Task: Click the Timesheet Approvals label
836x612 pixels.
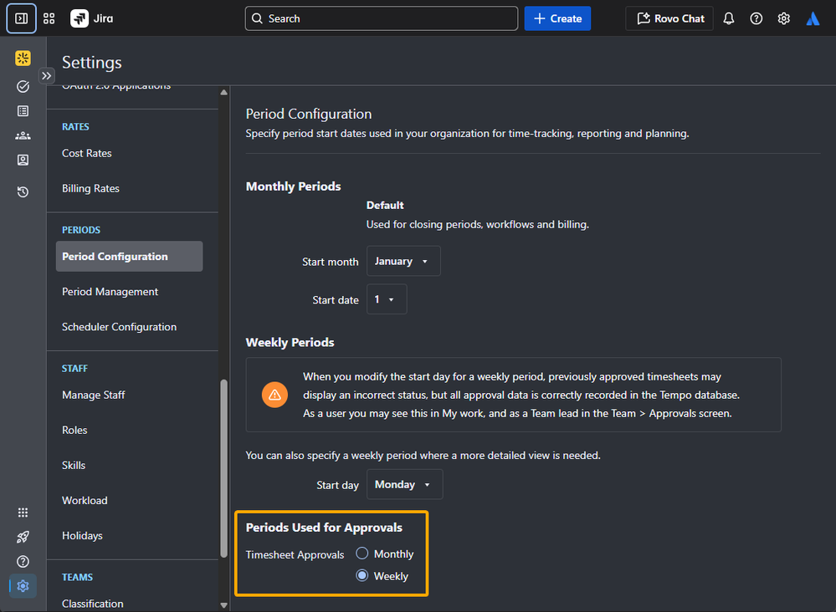Action: pos(295,555)
